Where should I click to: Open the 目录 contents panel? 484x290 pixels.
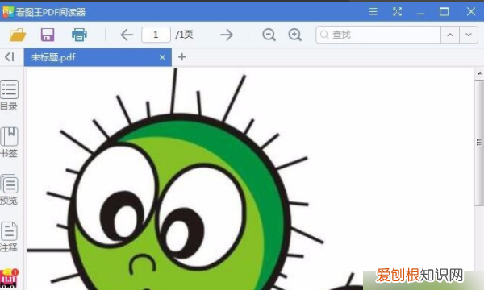9,95
